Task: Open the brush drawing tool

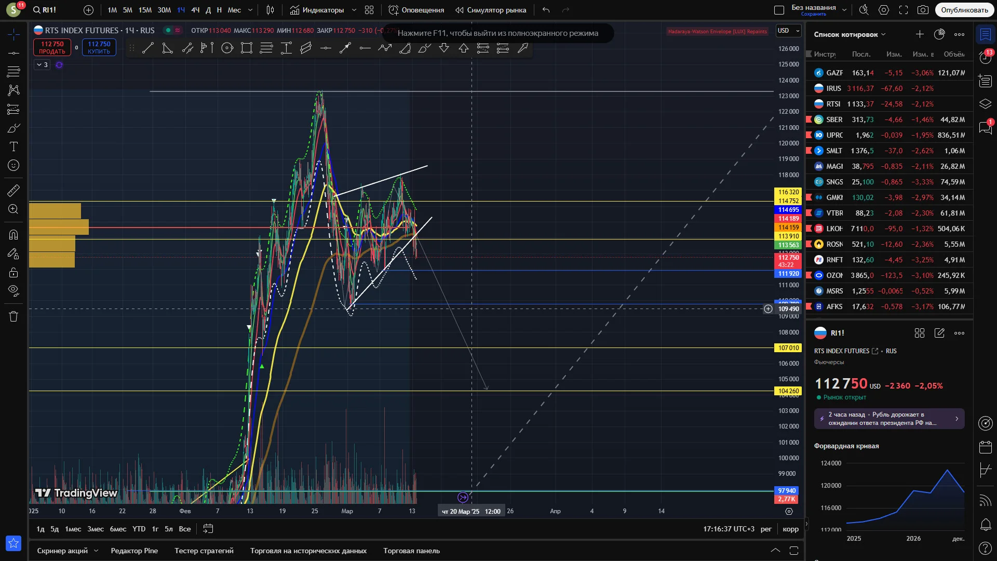Action: [x=14, y=128]
